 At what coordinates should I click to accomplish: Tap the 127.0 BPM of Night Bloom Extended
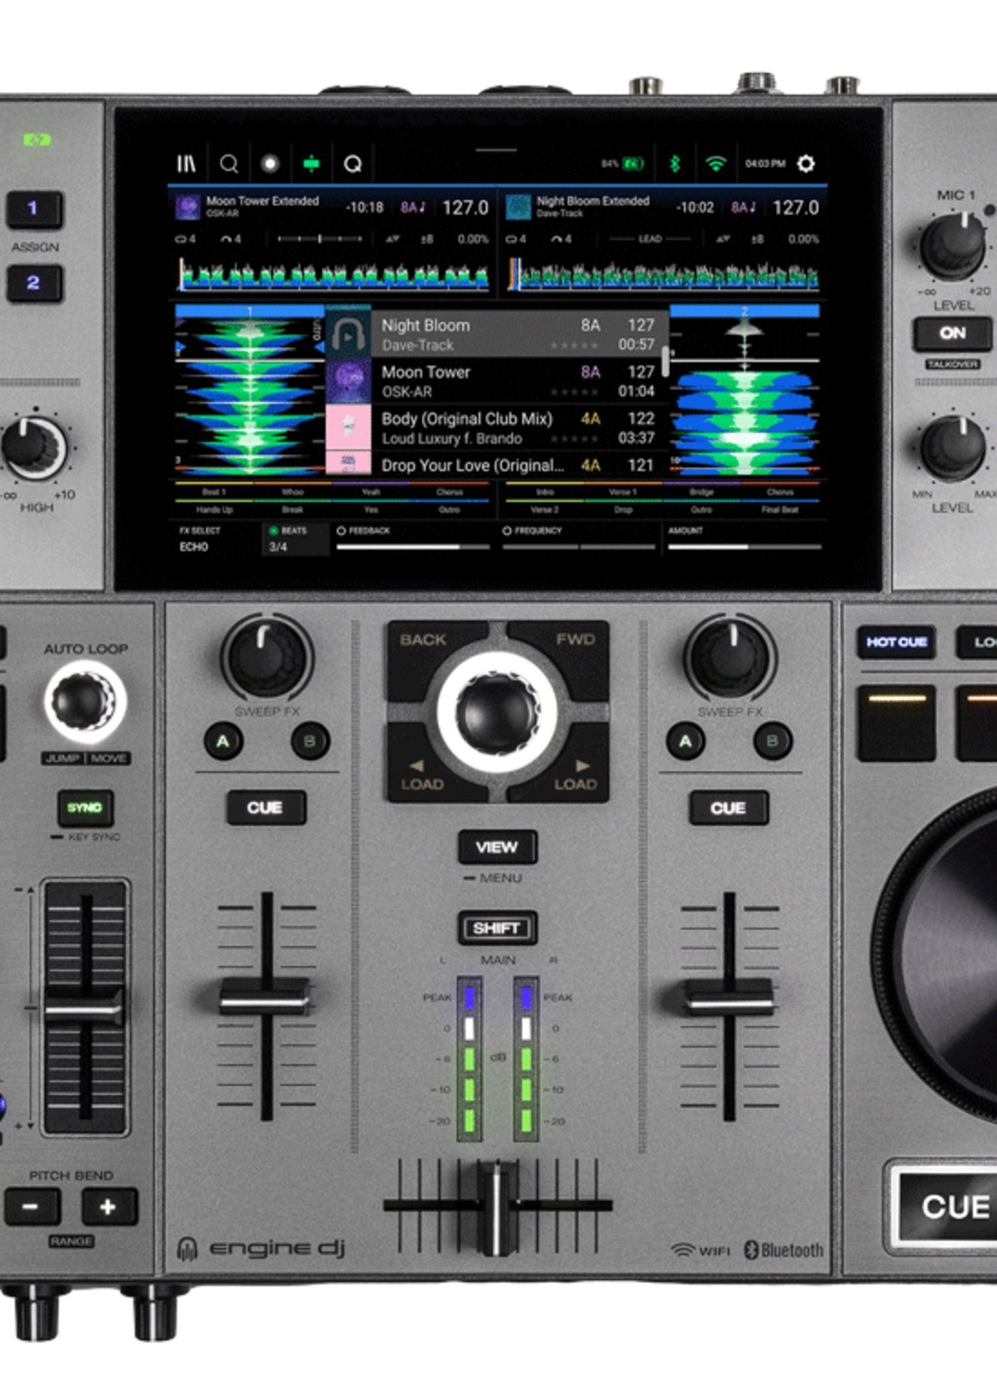[x=795, y=208]
